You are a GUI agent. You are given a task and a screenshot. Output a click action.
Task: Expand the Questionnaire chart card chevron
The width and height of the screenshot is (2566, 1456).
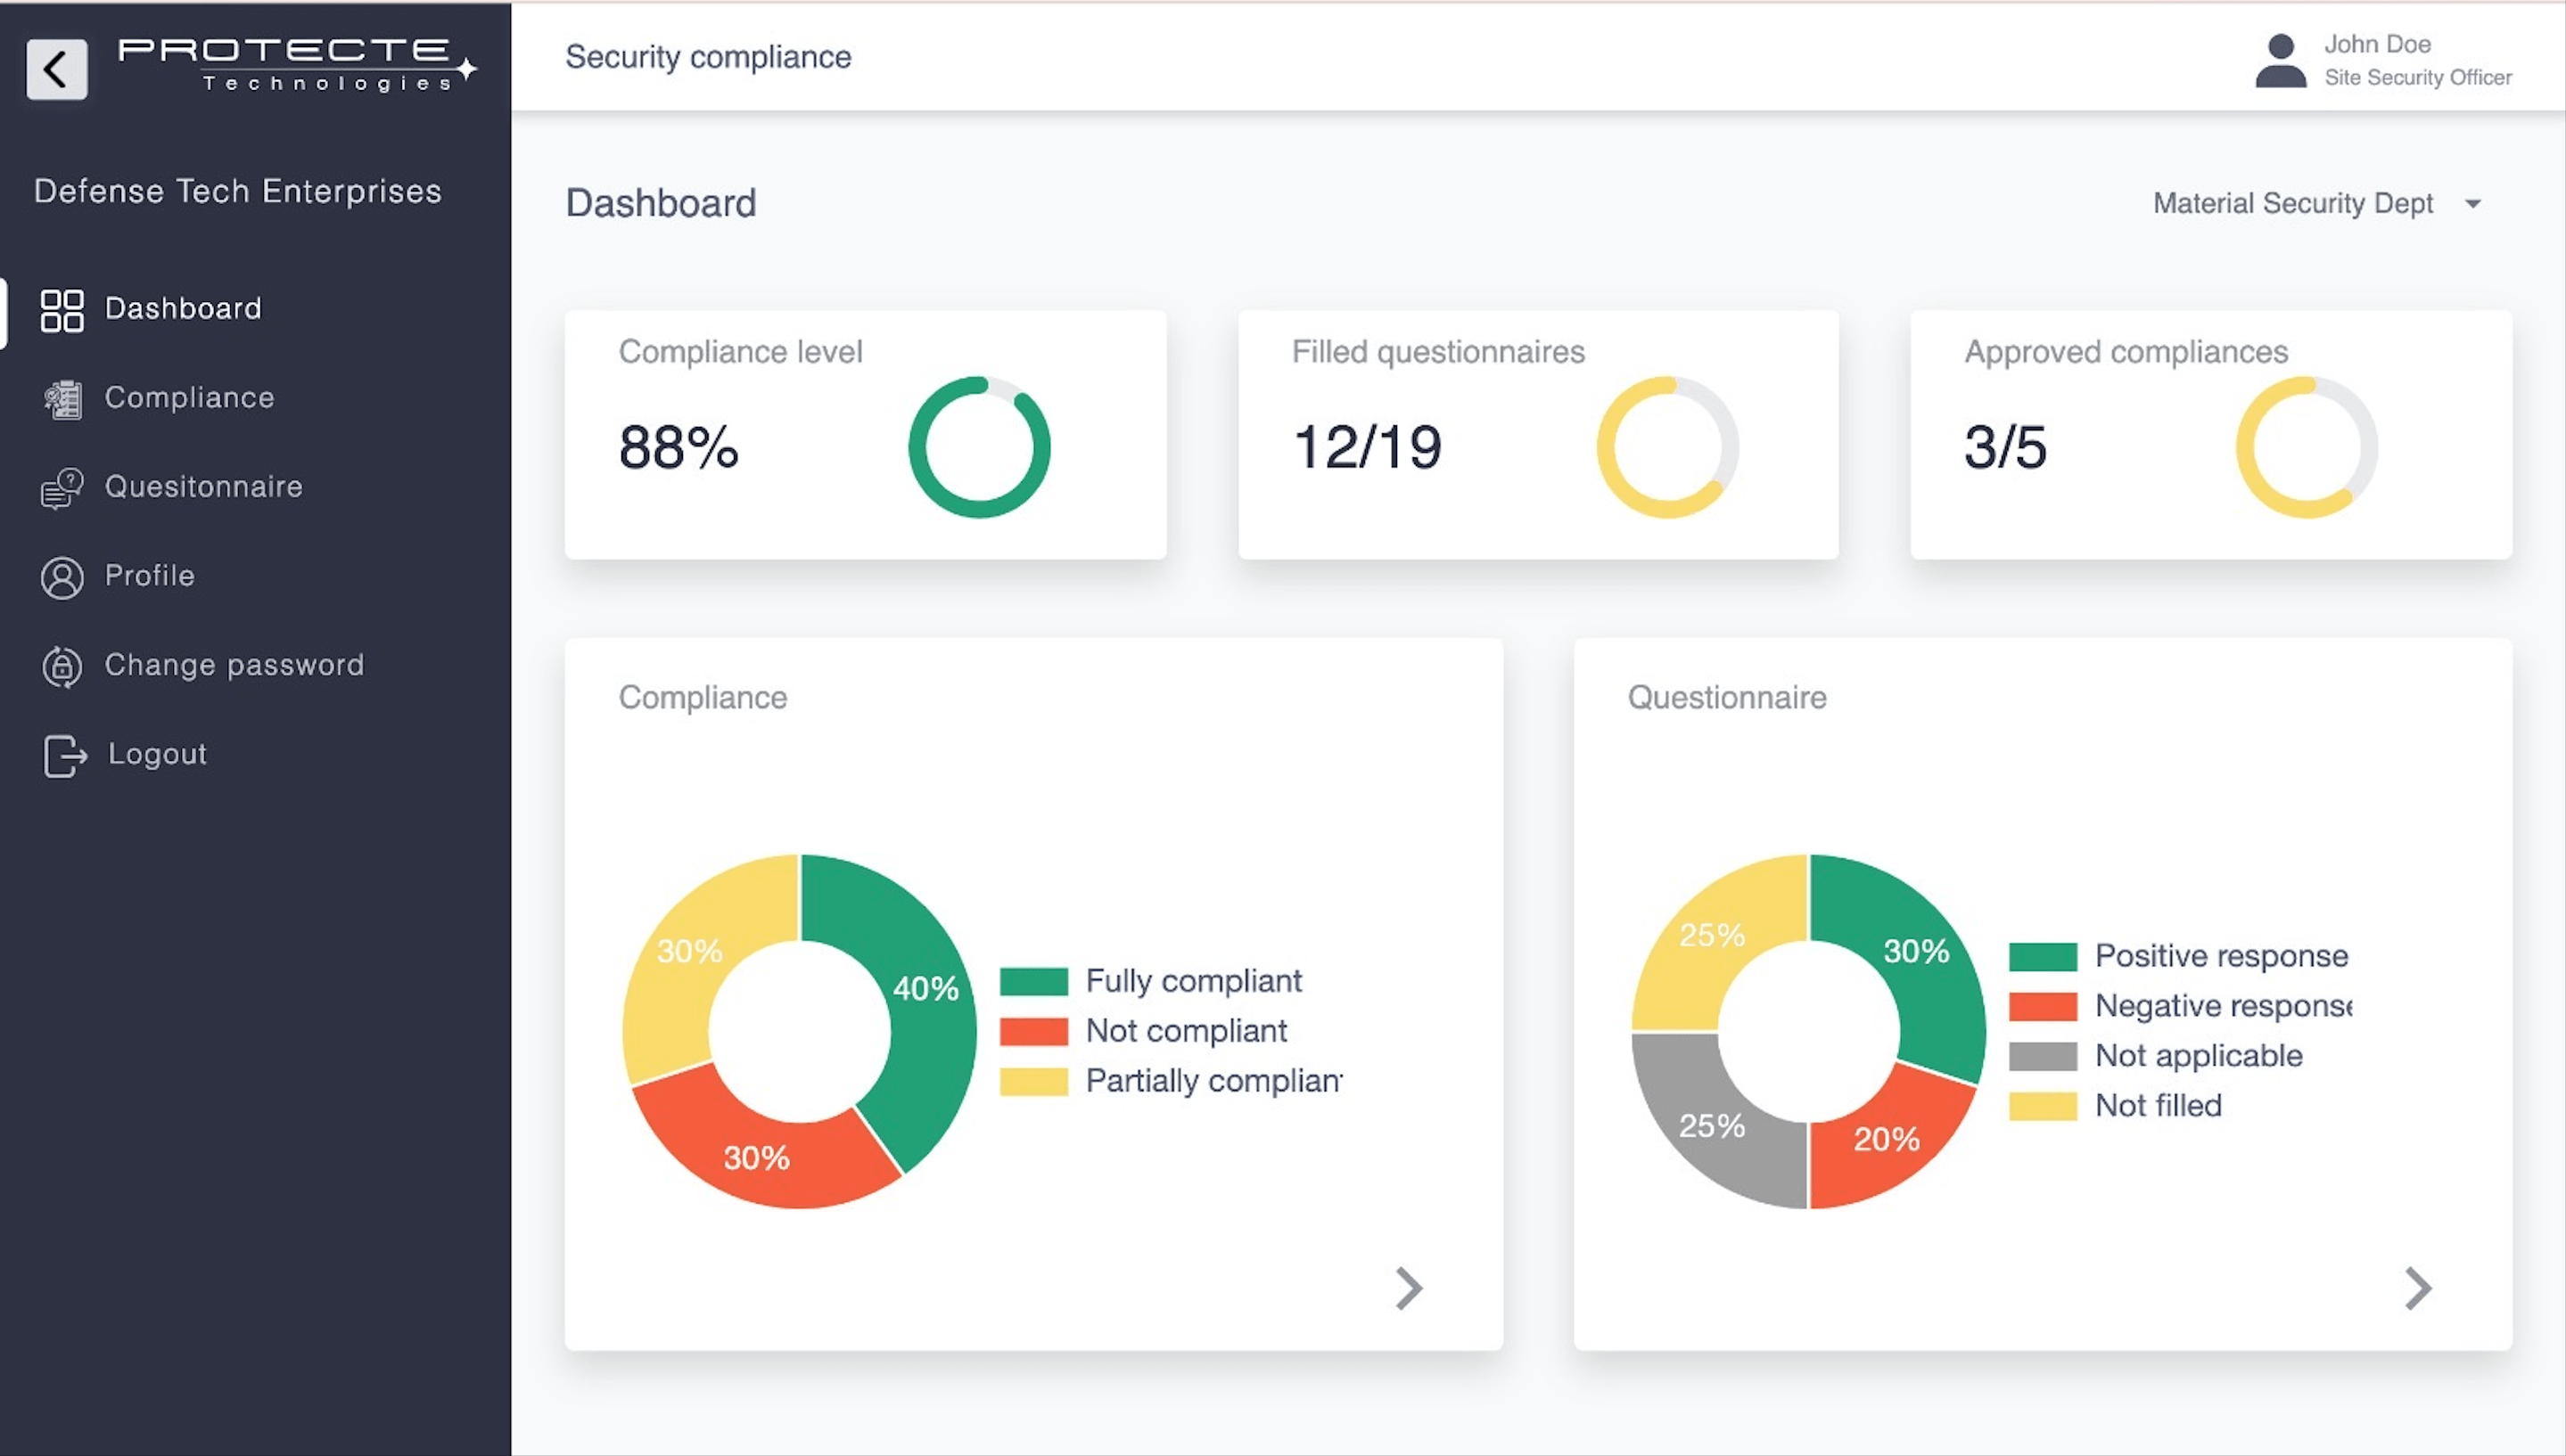pos(2417,1288)
